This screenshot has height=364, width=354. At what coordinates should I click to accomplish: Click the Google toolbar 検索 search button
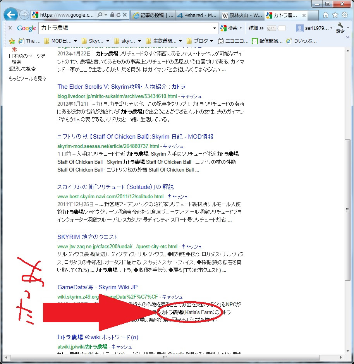pos(229,28)
